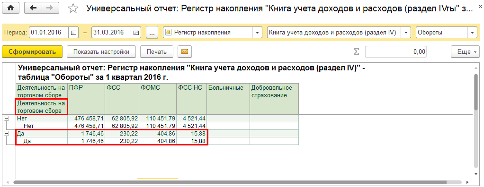Open the Обороты dropdown arrow
The height and width of the screenshot is (187, 484).
[x=472, y=32]
